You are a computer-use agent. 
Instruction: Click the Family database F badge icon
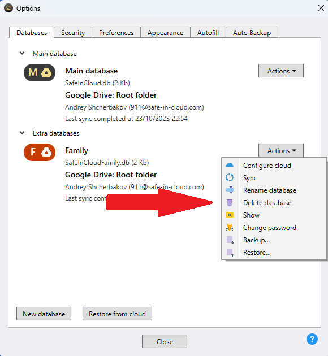40,152
